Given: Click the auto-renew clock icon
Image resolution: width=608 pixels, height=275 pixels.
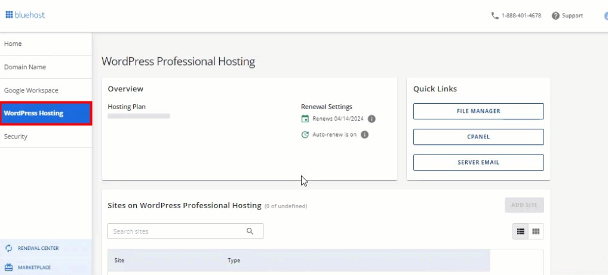Looking at the screenshot, I should [x=305, y=135].
